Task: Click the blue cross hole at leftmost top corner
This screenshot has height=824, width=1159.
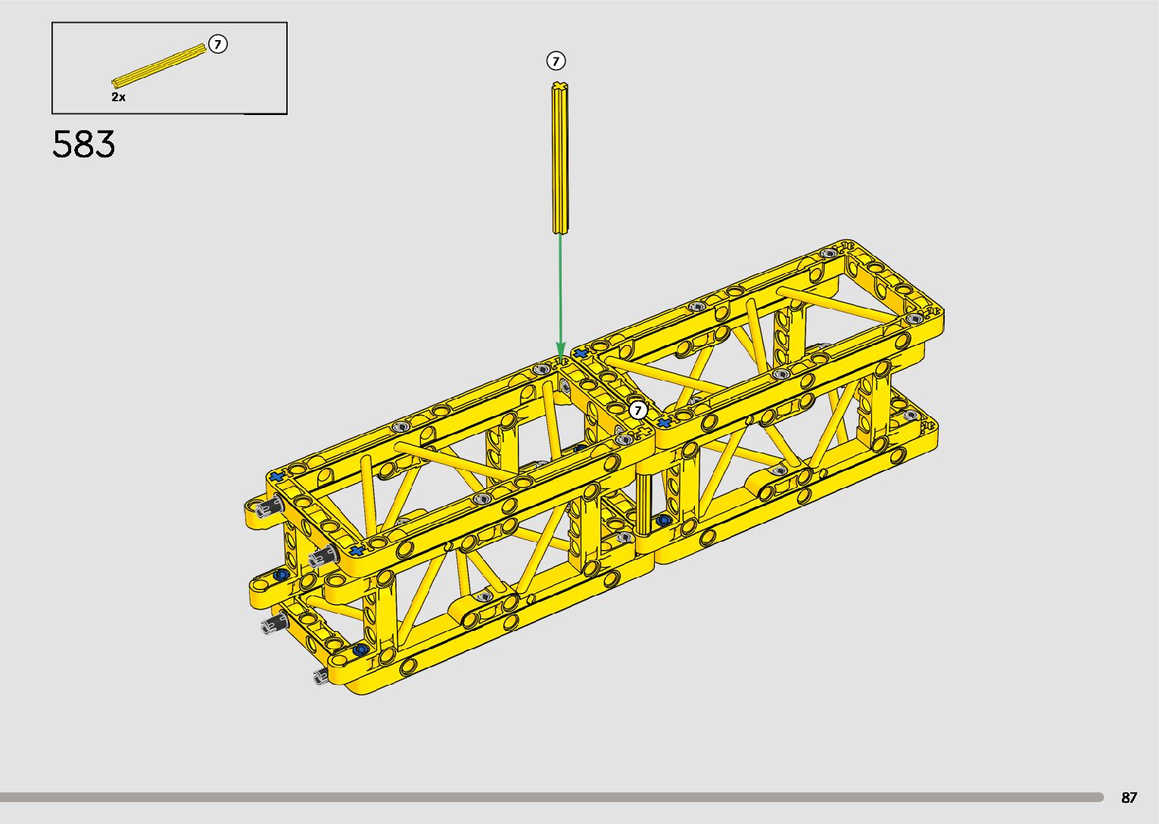Action: point(276,477)
